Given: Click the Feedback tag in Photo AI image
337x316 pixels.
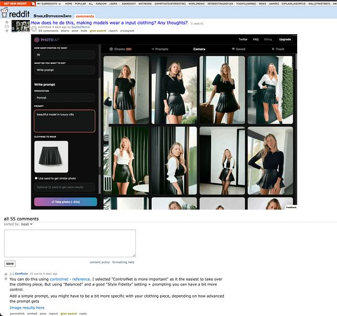Looking at the screenshot, I should (x=291, y=207).
